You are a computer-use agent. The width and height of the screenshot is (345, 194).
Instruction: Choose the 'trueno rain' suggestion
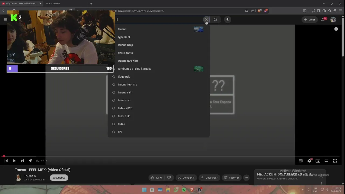(x=158, y=92)
